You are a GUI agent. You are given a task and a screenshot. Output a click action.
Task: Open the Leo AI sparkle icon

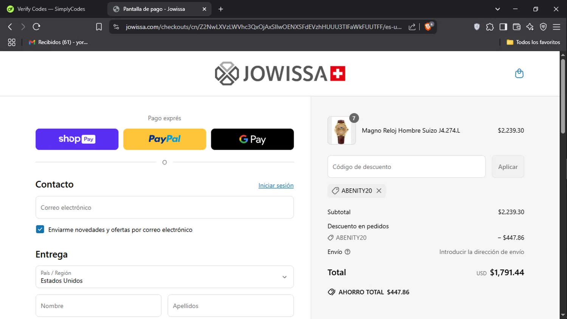tap(530, 27)
